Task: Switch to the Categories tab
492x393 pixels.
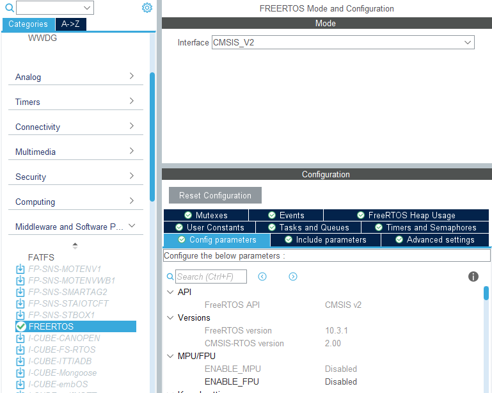Action: 28,24
